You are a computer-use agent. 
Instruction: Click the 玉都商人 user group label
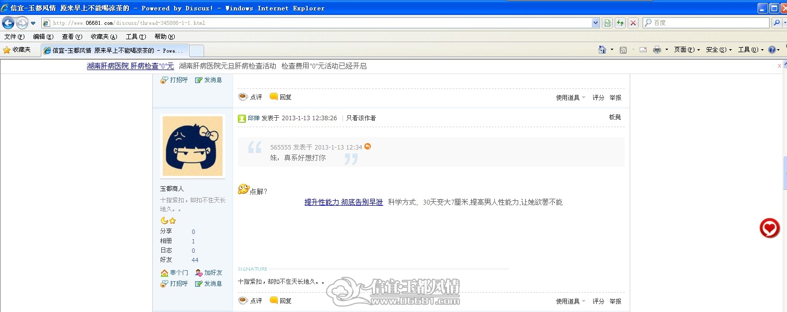pyautogui.click(x=172, y=189)
